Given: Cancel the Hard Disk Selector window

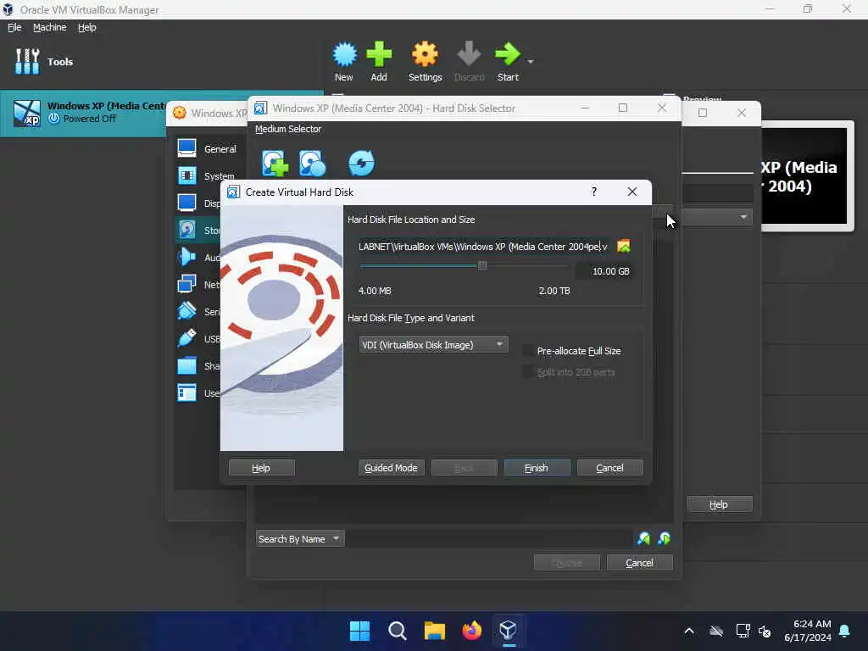Looking at the screenshot, I should tap(639, 563).
